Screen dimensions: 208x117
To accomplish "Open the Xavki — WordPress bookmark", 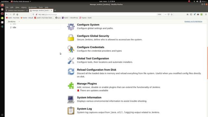I will pyautogui.click(x=70, y=18).
